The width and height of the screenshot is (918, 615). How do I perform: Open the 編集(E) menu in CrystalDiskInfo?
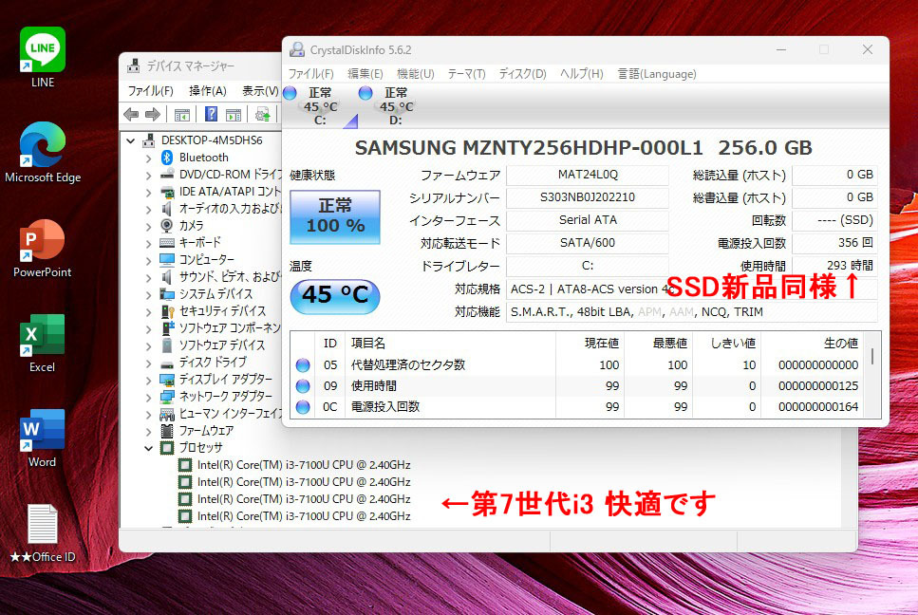(x=365, y=74)
